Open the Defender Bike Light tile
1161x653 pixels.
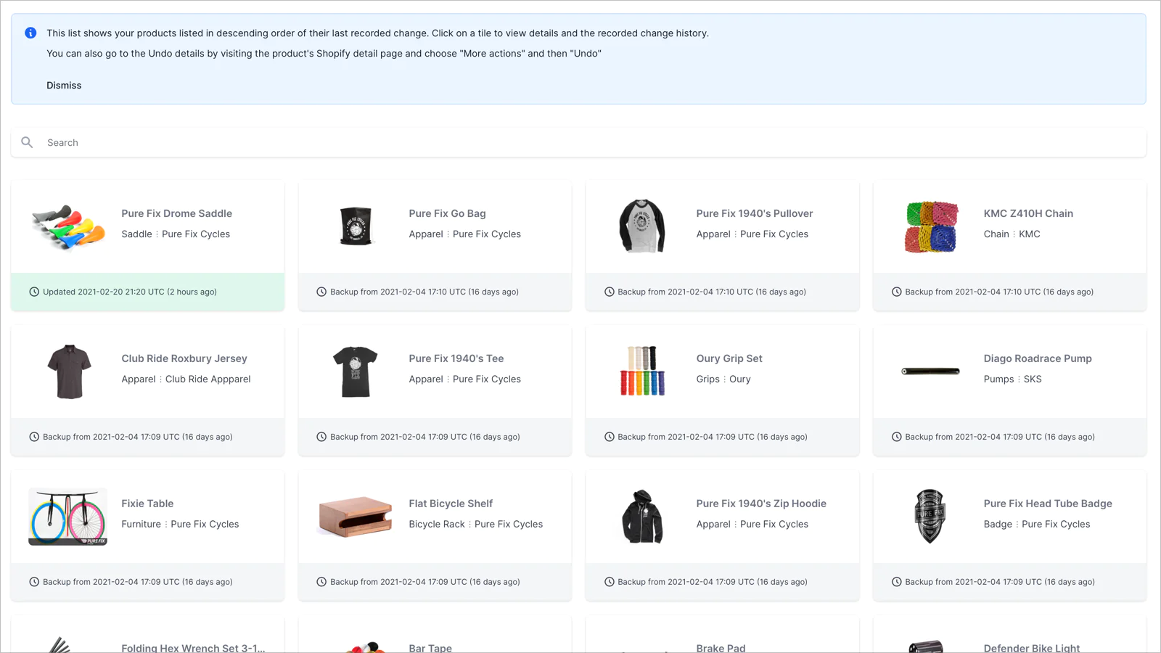point(1009,635)
